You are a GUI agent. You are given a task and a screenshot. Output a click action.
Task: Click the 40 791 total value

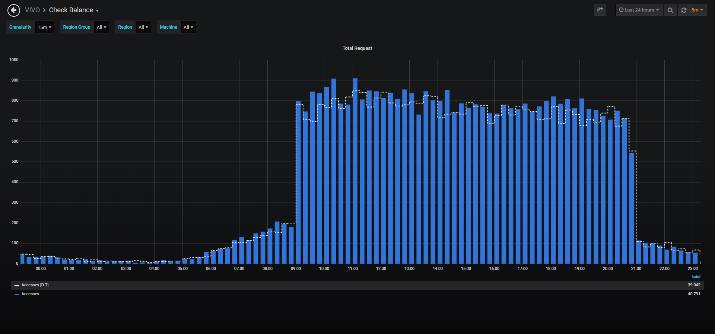coord(694,294)
